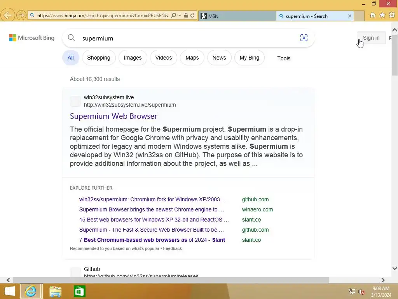Click slant.co beside 15 Best web browsers
Image resolution: width=398 pixels, height=299 pixels.
[251, 220]
